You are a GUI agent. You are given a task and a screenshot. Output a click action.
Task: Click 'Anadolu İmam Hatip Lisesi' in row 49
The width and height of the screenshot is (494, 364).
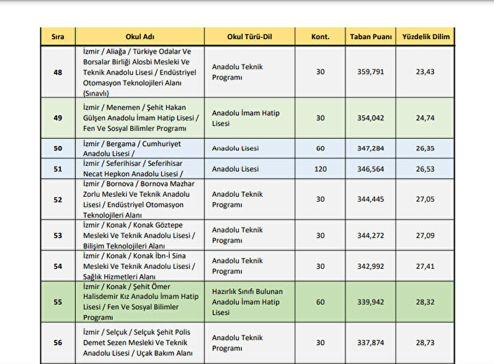pos(246,118)
